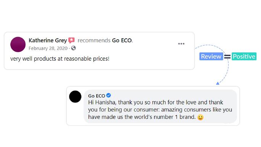This screenshot has height=147, width=261.
Task: Open the Go ECO page link in the review header
Action: [x=122, y=40]
